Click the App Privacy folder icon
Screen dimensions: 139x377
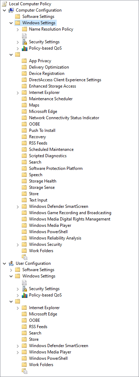[x=24, y=61]
